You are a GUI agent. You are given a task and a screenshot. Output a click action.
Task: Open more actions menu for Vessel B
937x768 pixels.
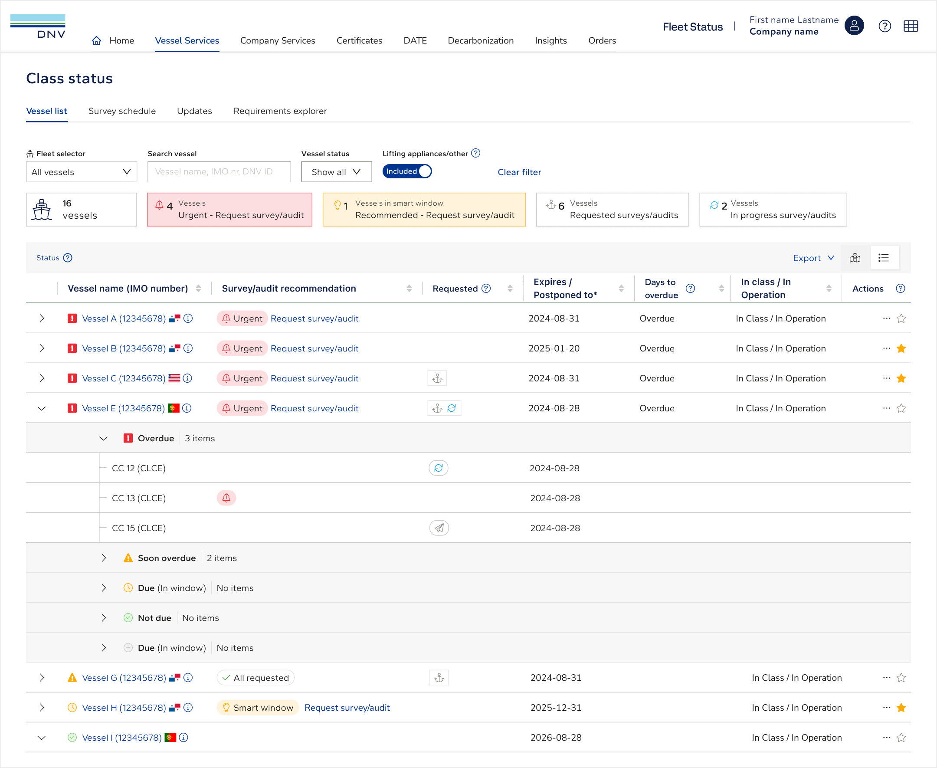(886, 348)
